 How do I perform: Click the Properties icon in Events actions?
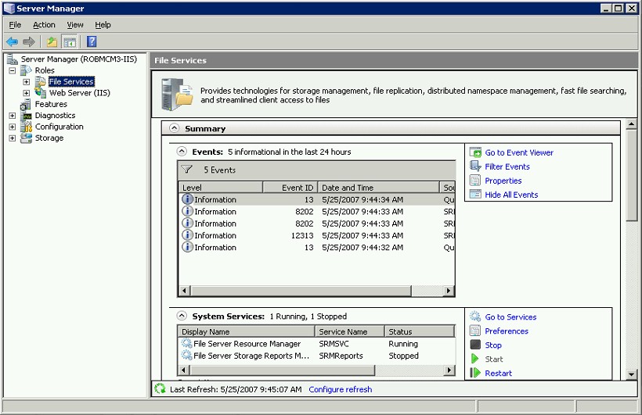pos(475,181)
